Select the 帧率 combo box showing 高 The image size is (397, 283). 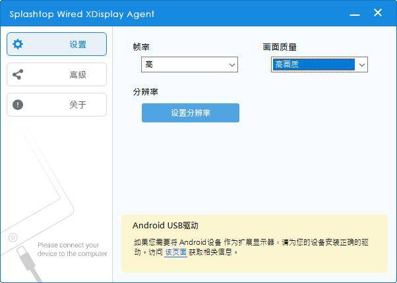(x=189, y=64)
